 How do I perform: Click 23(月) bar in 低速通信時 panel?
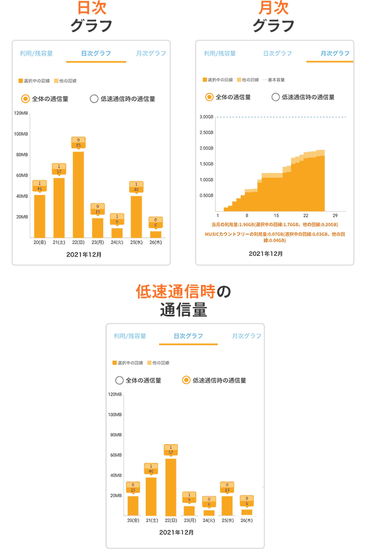click(189, 511)
